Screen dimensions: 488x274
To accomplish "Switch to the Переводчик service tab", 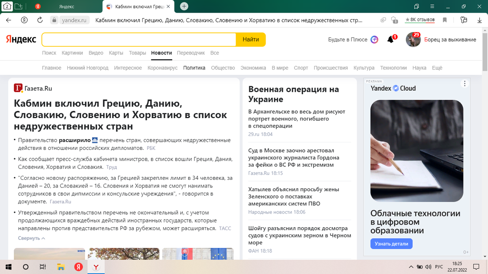I will click(191, 53).
